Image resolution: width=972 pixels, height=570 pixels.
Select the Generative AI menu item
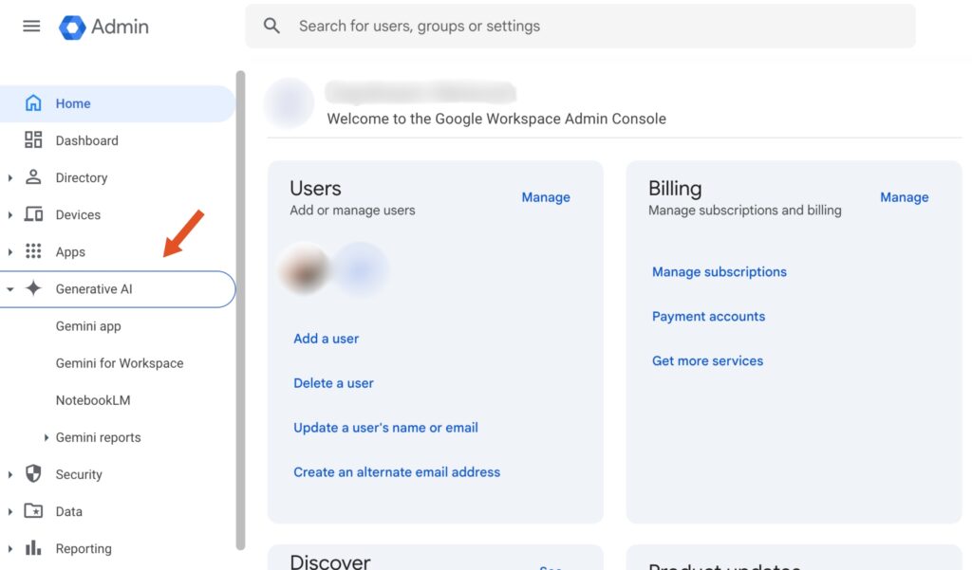point(117,288)
